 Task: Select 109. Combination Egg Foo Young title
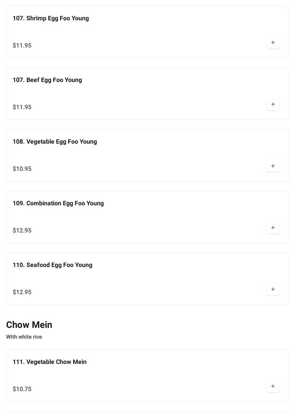[x=58, y=203]
